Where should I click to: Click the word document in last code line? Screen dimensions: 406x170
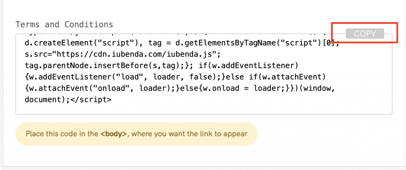point(42,100)
